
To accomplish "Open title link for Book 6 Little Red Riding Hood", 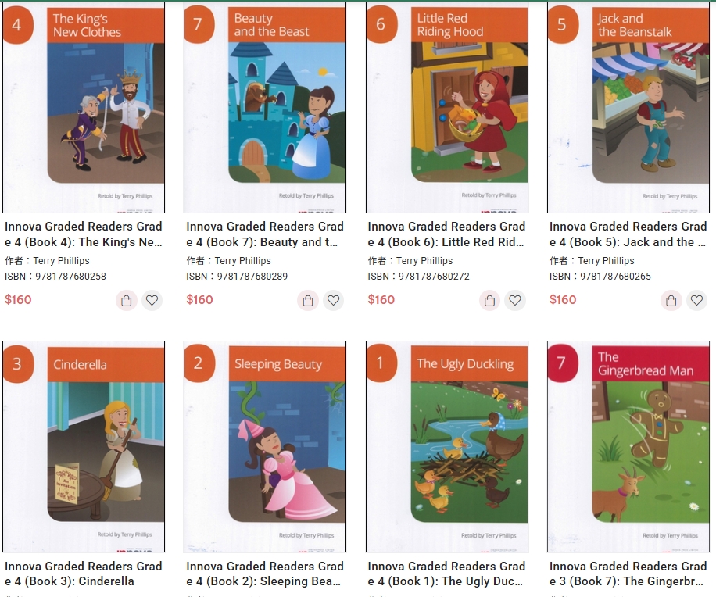I will (446, 234).
